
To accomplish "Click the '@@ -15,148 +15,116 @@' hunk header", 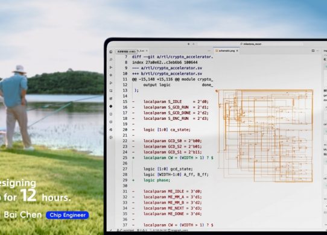I will 173,79.
